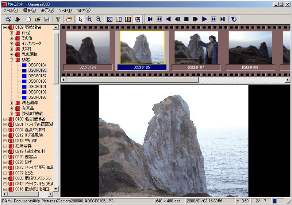This screenshot has height=205, width=292.
Task: Toggle the arrow pointer selection tool
Action: click(x=80, y=19)
